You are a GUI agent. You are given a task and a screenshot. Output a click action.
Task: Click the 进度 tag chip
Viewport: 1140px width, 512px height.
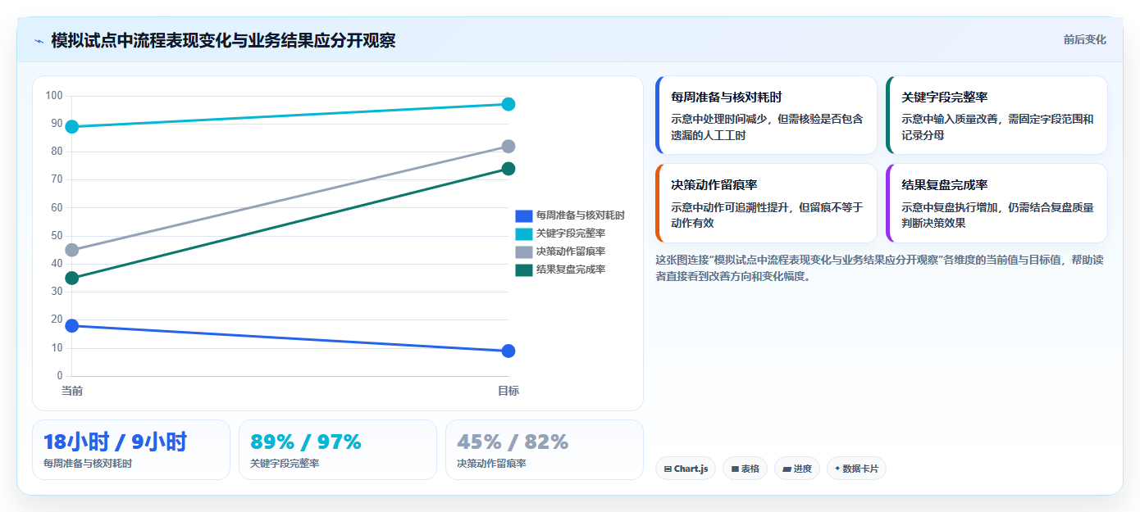point(796,469)
